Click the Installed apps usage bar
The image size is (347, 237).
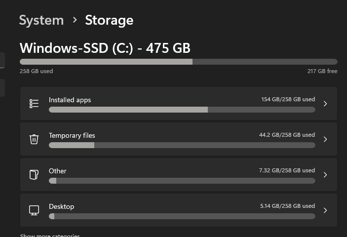182,110
